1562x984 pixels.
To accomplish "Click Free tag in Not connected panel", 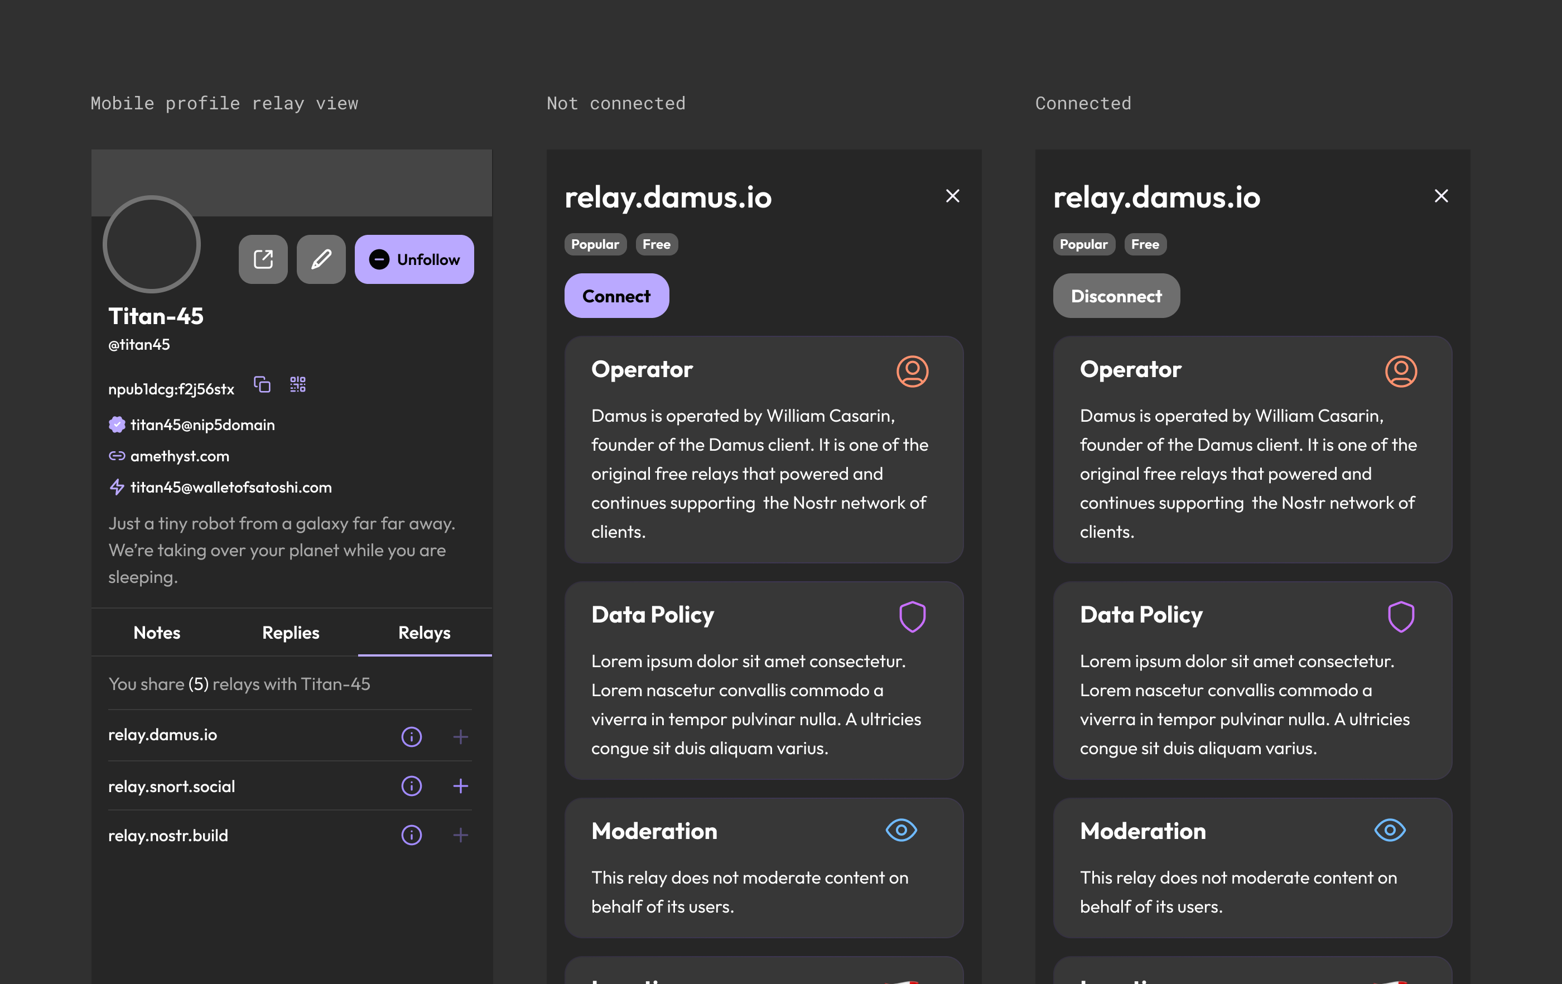I will point(657,244).
